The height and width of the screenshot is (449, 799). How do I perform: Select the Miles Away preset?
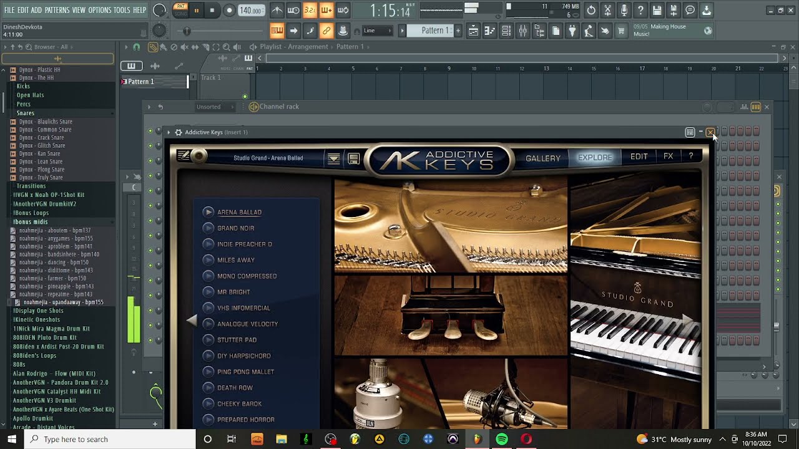click(x=236, y=260)
